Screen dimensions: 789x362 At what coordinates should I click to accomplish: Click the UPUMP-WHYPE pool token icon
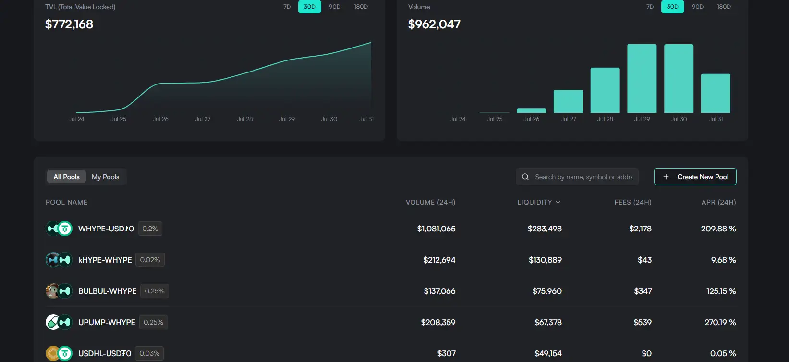(x=59, y=322)
